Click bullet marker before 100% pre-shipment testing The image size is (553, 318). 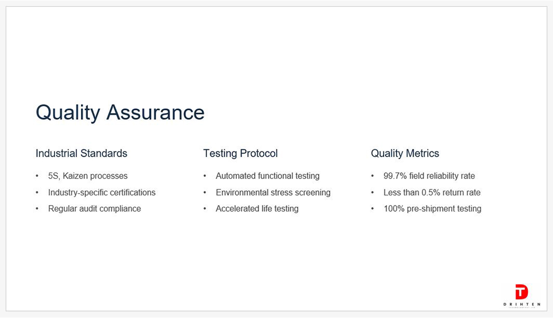(x=372, y=209)
